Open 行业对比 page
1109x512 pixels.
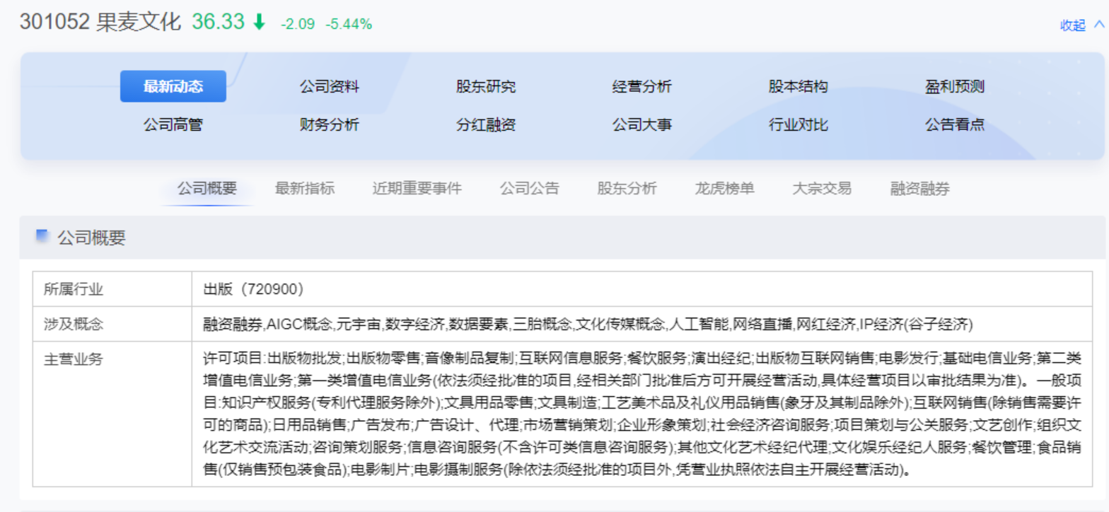click(799, 125)
